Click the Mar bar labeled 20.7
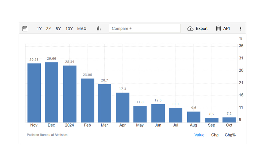The height and width of the screenshot is (159, 265). 105,103
